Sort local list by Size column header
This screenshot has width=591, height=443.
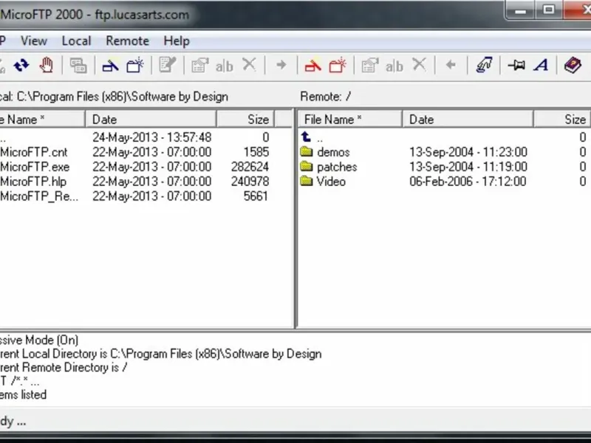coord(245,120)
